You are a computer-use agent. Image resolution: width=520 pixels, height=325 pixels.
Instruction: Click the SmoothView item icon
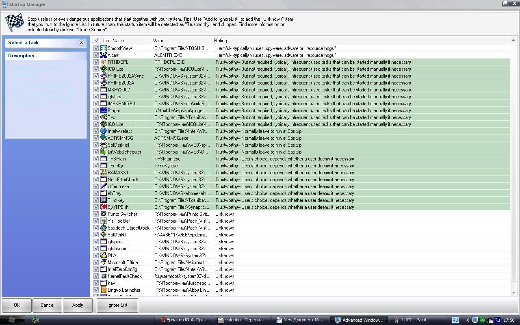(x=104, y=48)
